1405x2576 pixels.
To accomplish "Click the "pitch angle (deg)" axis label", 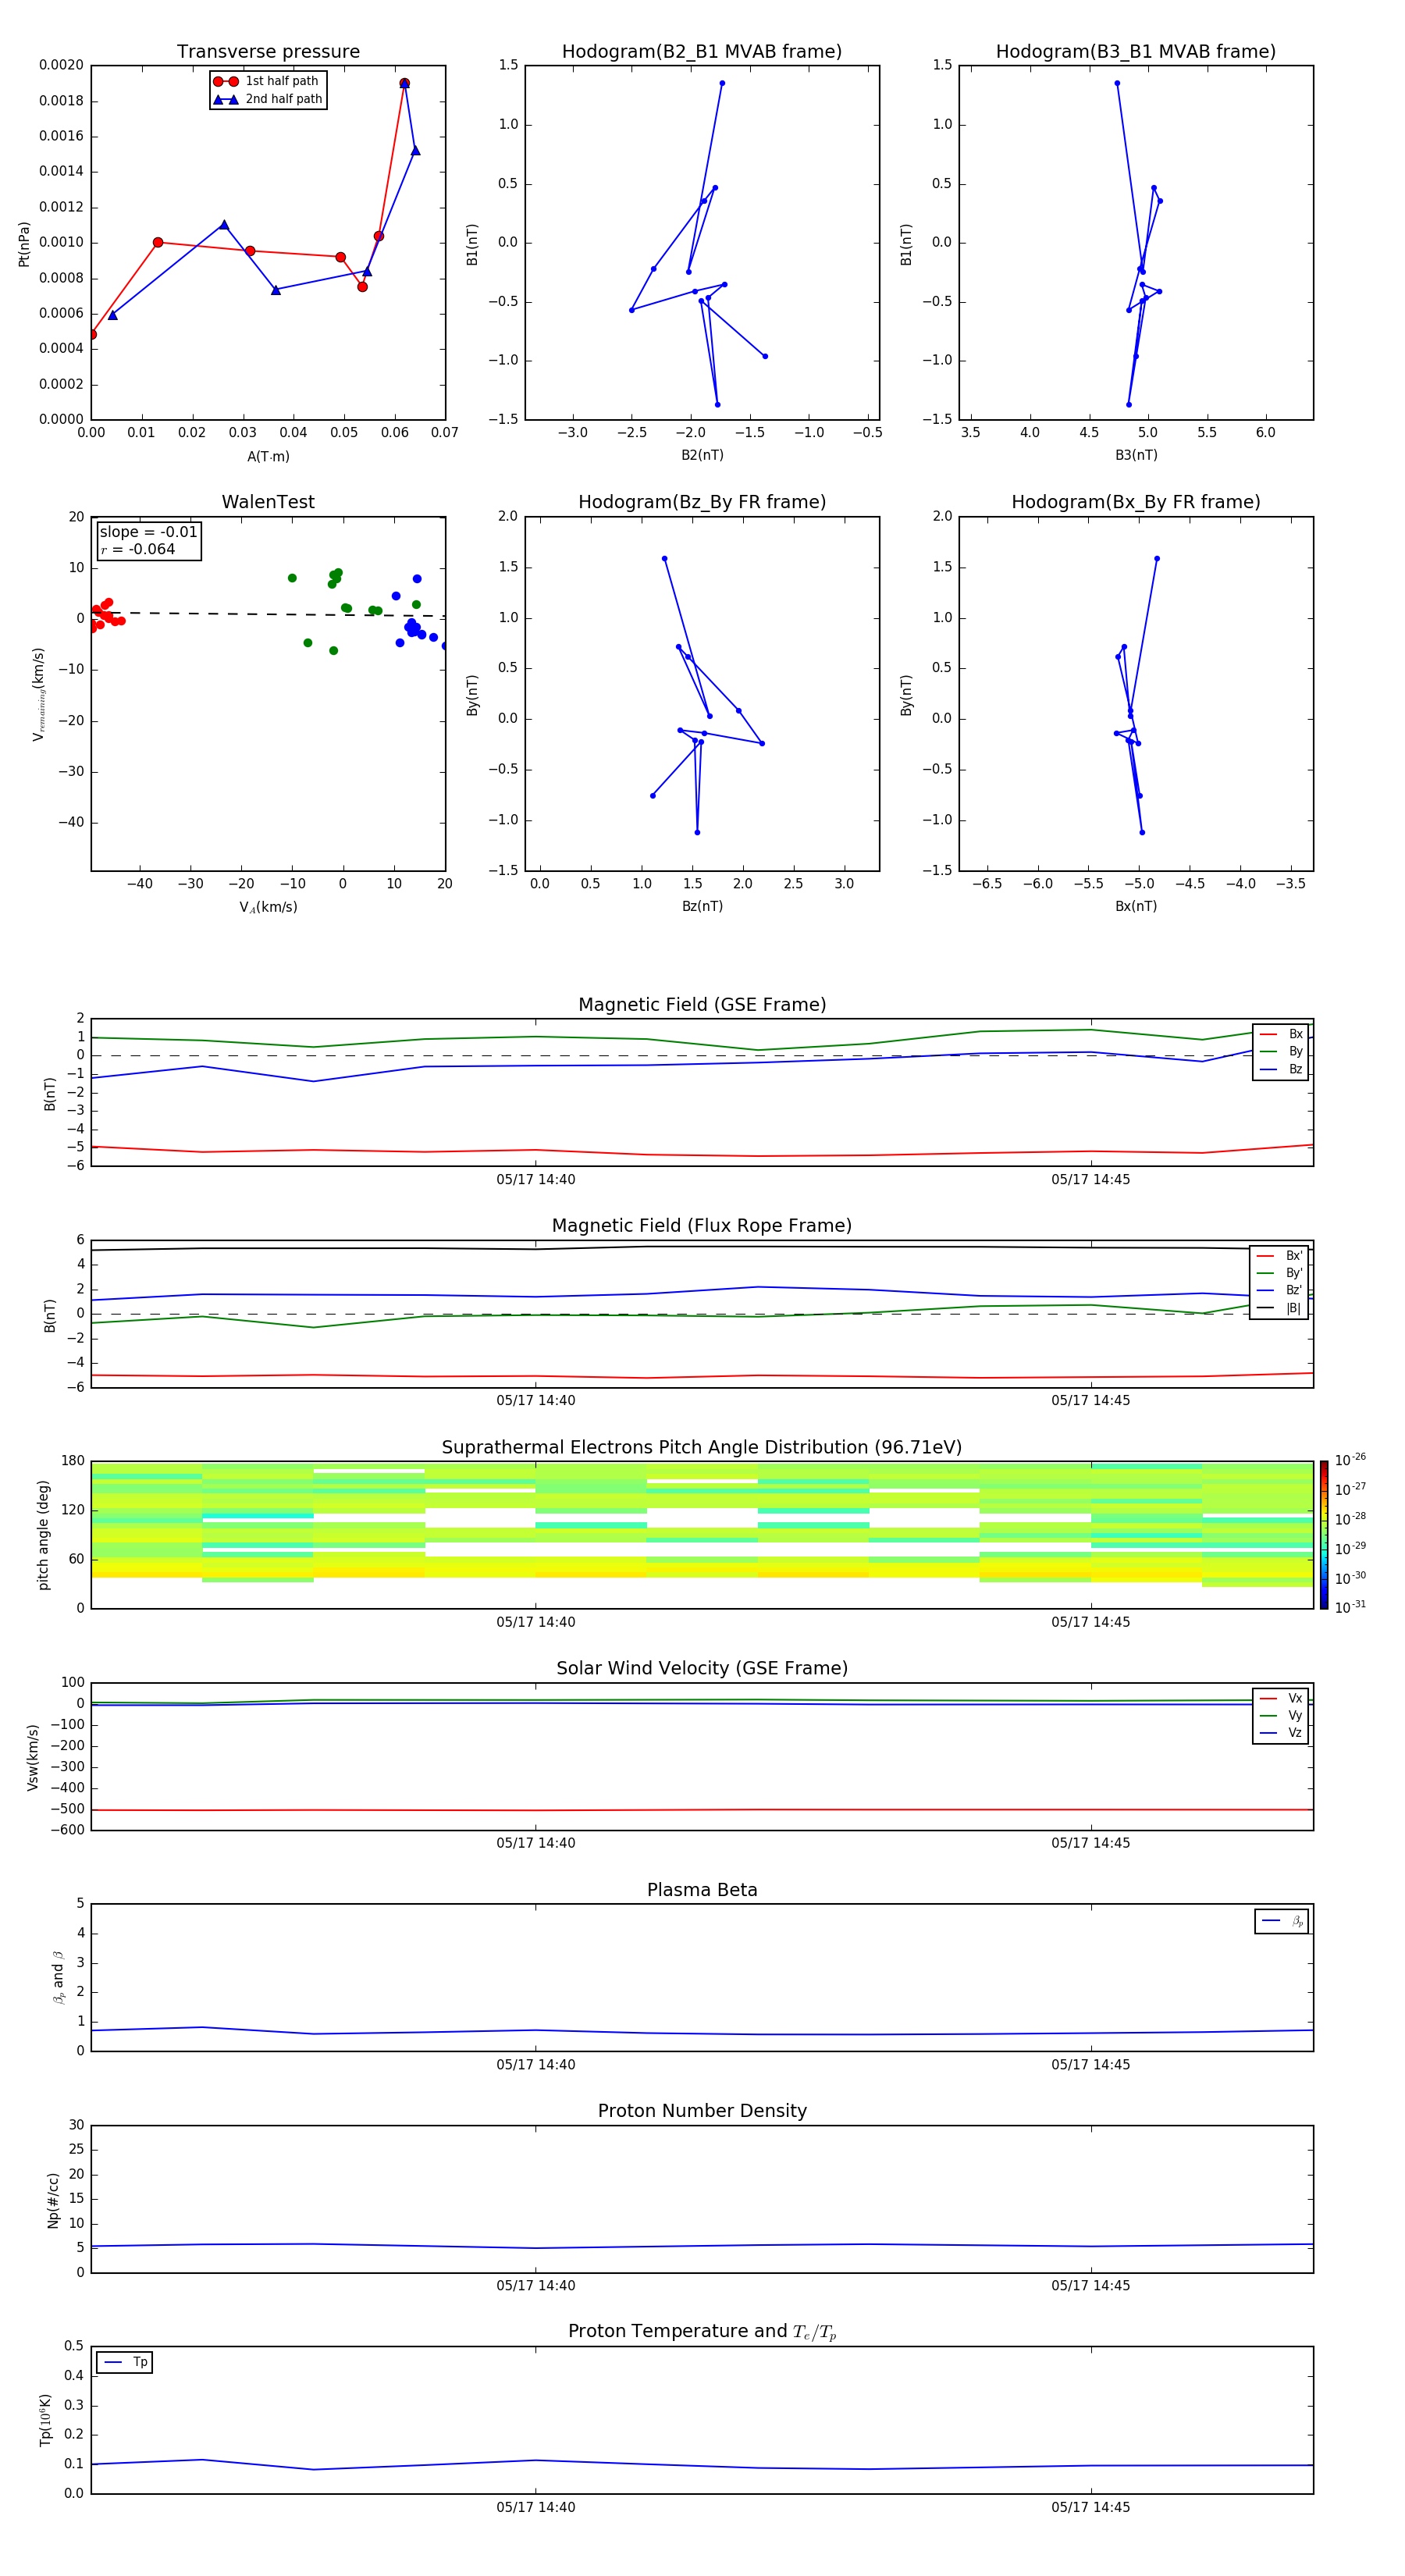I will click(x=43, y=1535).
